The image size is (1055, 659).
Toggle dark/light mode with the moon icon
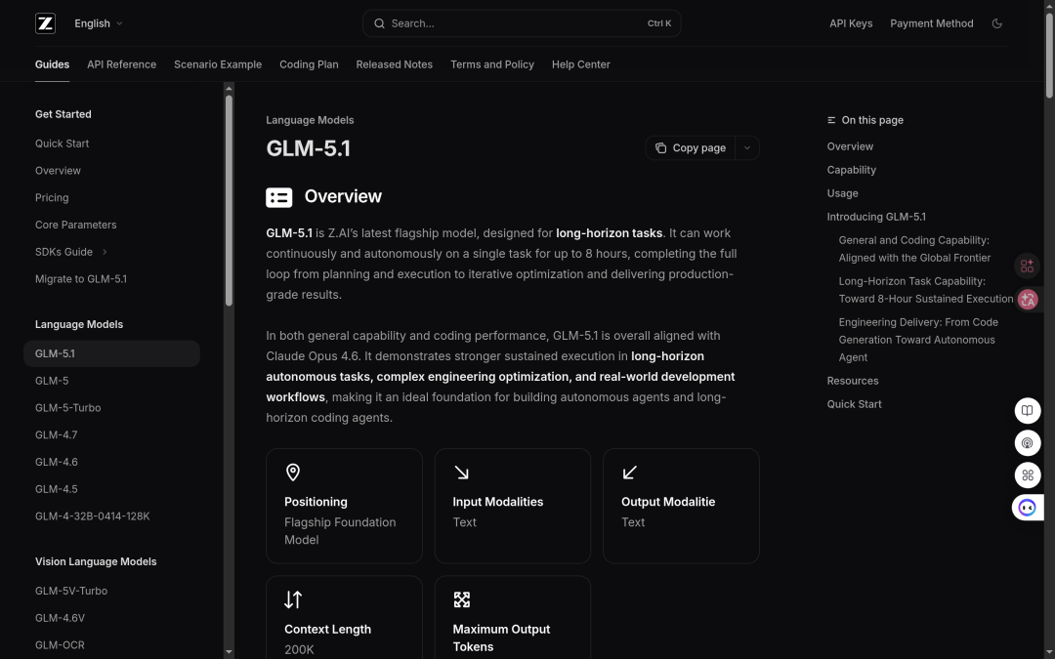pos(997,22)
